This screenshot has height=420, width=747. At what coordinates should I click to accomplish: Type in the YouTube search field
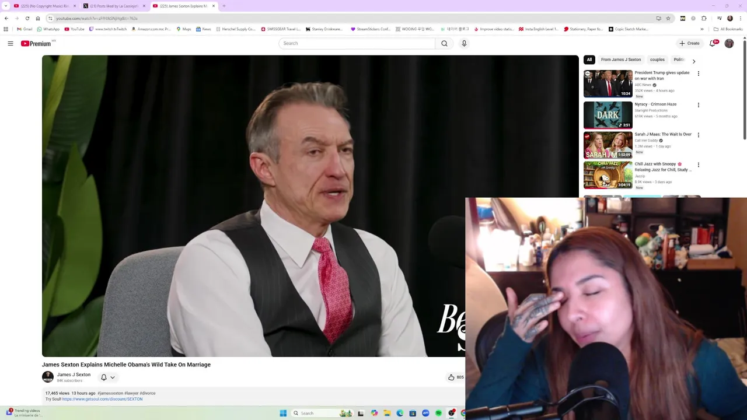[x=357, y=43]
